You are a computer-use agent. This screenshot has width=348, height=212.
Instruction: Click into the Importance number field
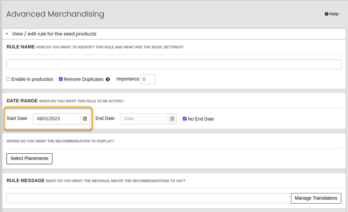tap(148, 79)
